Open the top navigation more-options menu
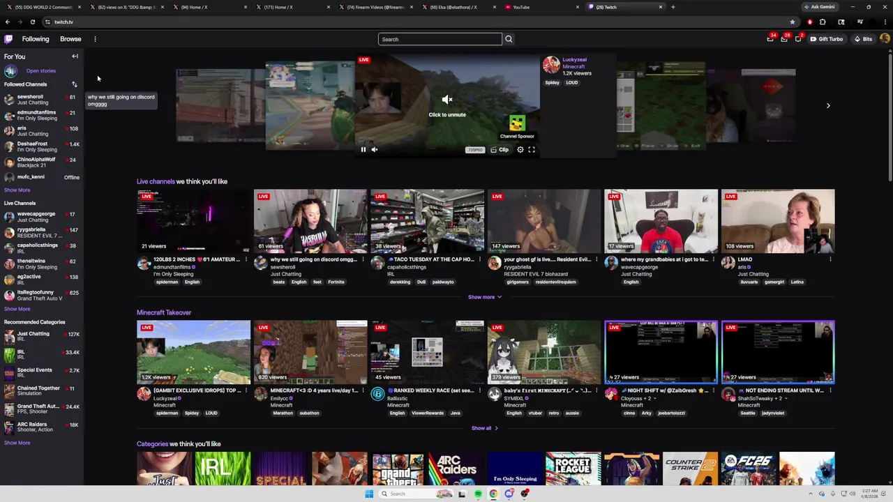This screenshot has width=893, height=502. tap(95, 39)
